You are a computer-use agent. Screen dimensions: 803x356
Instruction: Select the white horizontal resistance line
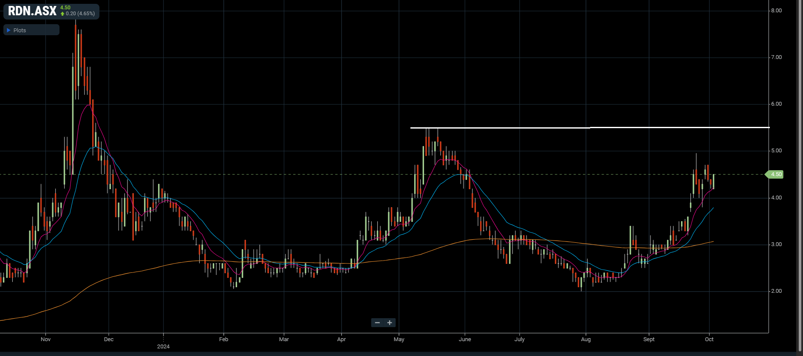tap(590, 128)
